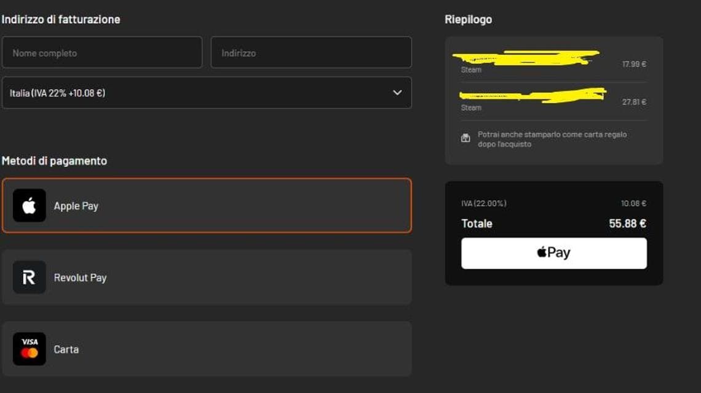Click the Apple logo icon in payment methods
This screenshot has width=701, height=393.
pos(29,206)
